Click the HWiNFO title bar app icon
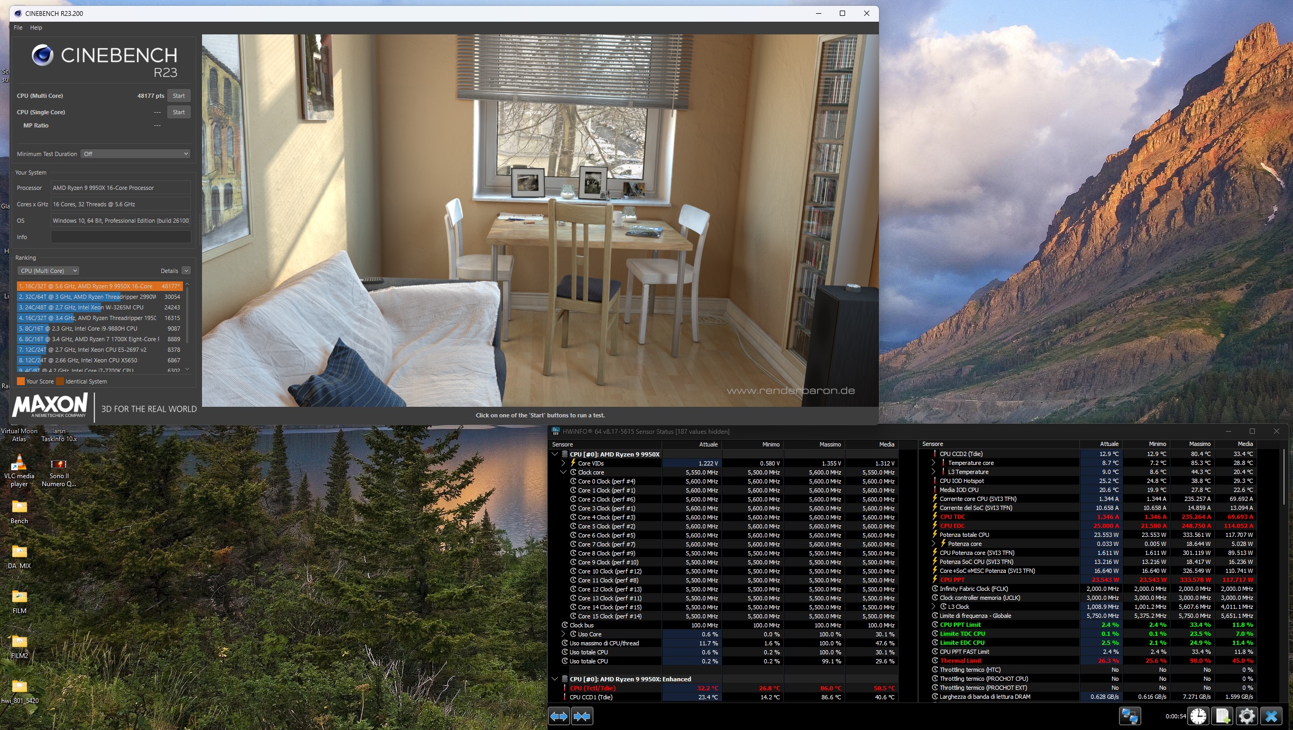This screenshot has width=1293, height=730. tap(555, 431)
